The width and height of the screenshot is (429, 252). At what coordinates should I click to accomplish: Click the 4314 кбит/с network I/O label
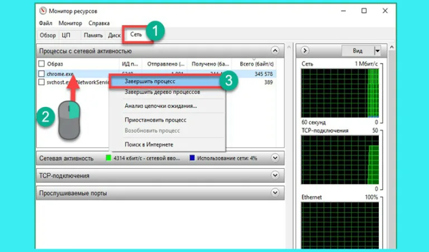147,158
